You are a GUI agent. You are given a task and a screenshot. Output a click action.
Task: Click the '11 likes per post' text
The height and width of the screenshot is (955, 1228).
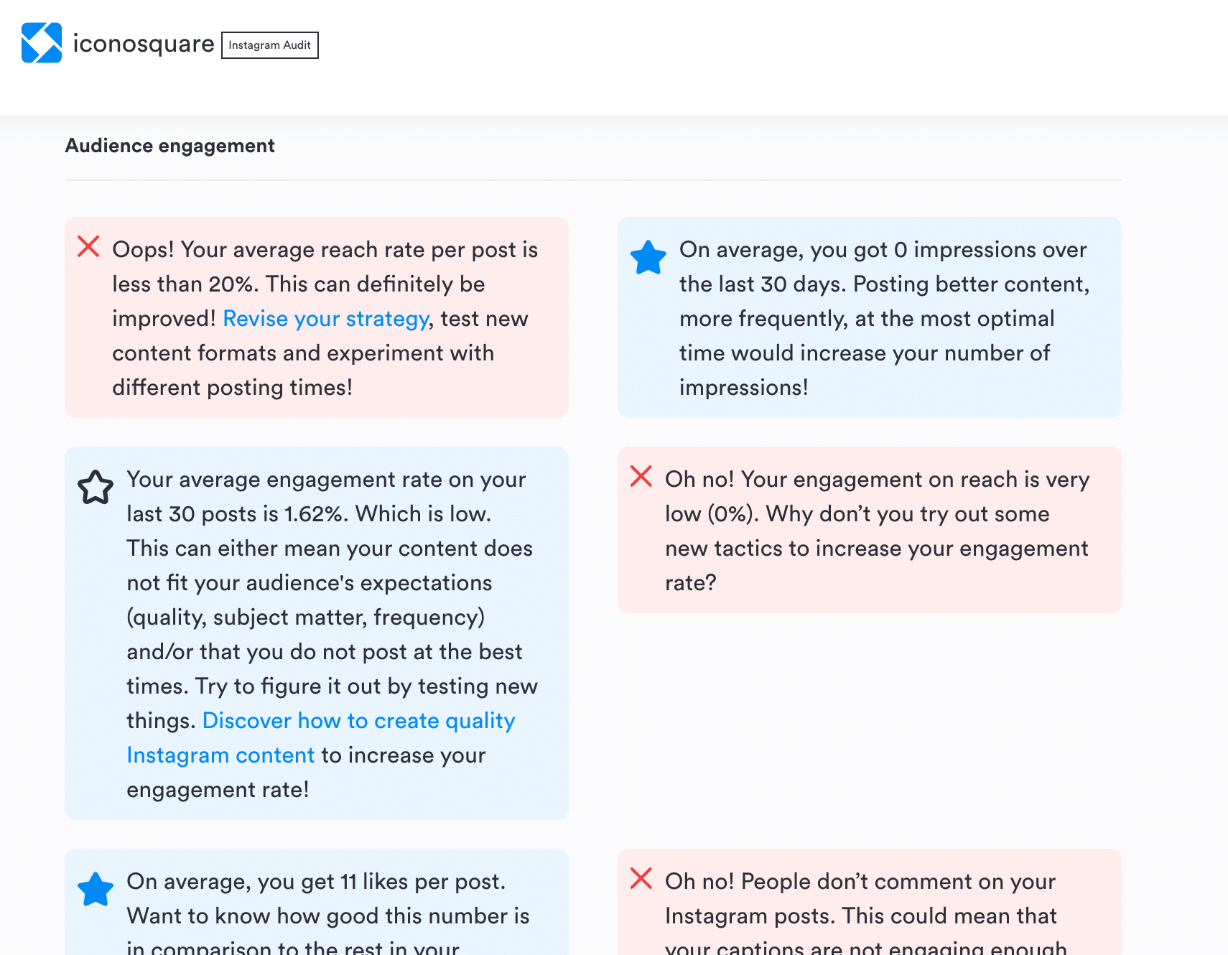(316, 882)
